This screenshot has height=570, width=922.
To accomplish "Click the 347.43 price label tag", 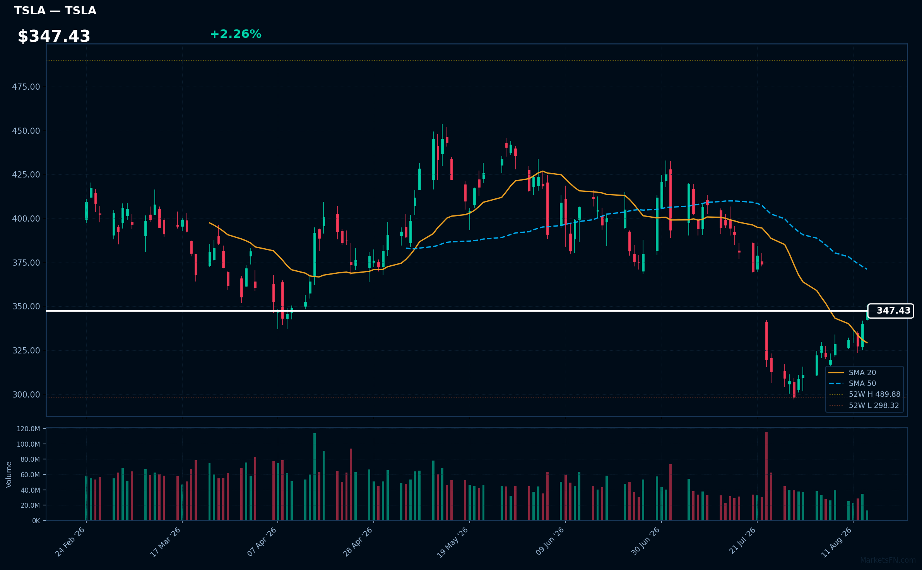I will 891,311.
